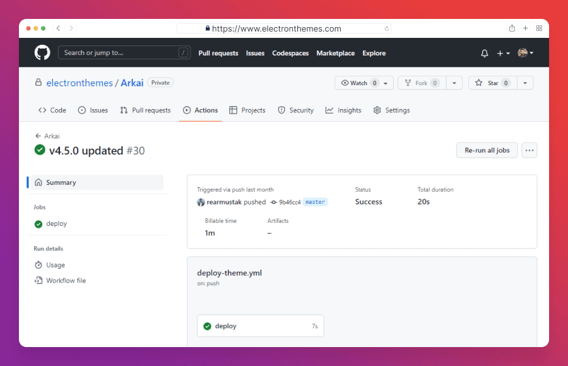The height and width of the screenshot is (366, 568).
Task: Open Issues in top navigation
Action: [255, 53]
